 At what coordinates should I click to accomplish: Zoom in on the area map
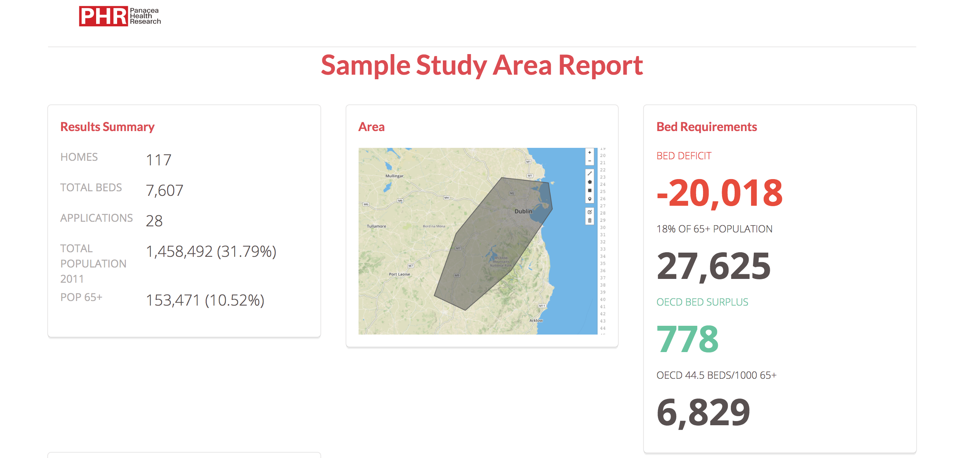[x=589, y=152]
